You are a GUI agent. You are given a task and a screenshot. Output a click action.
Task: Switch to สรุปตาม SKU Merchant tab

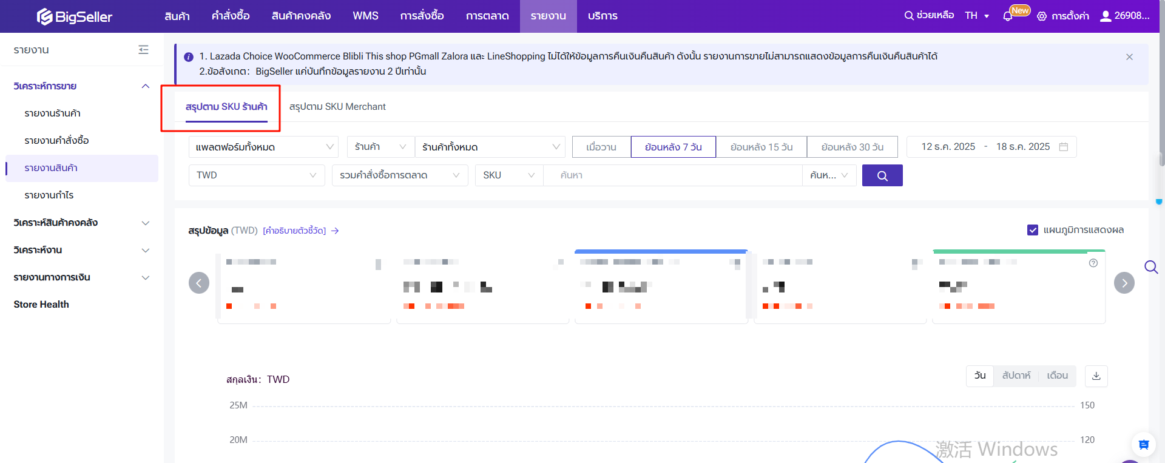coord(337,107)
